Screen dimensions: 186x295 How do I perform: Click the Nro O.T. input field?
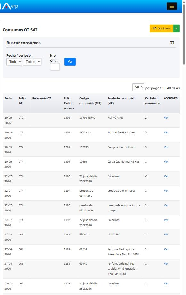[55, 67]
